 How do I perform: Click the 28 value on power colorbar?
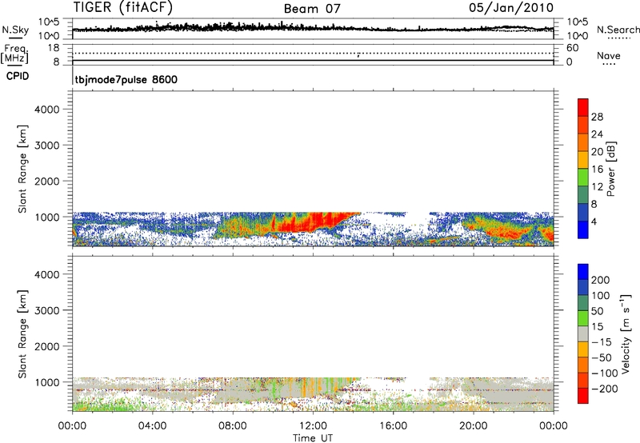[597, 117]
